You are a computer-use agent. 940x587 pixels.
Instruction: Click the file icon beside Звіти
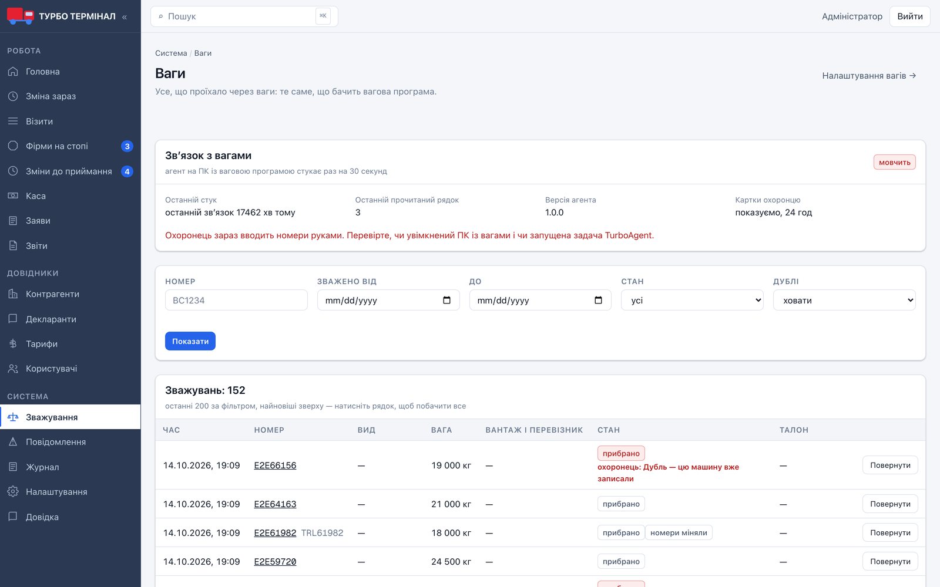coord(13,246)
